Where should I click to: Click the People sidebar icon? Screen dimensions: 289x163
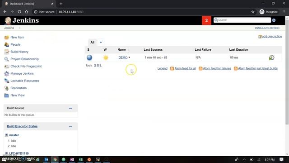pos(6,44)
